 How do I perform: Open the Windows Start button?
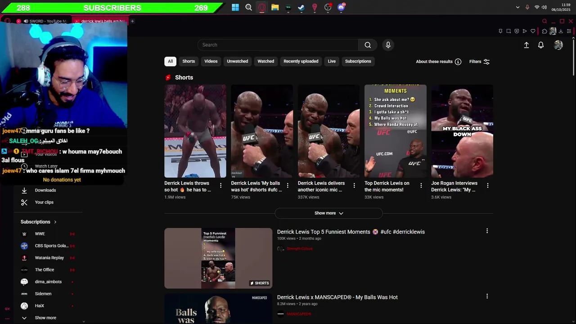235,7
